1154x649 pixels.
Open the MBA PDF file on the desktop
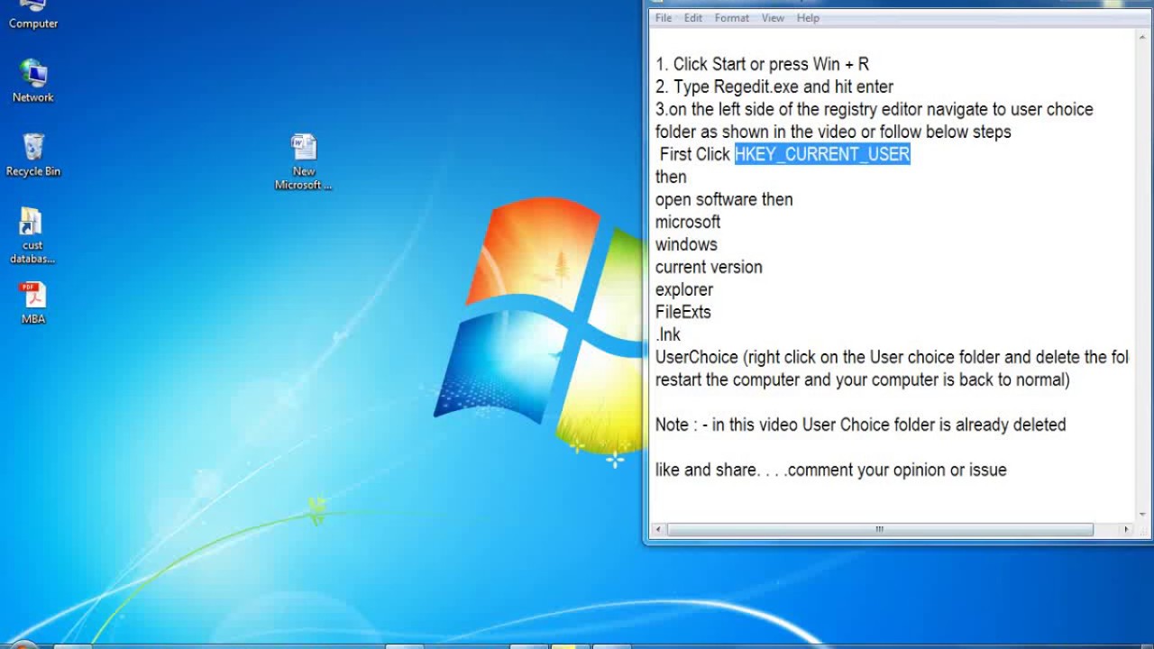[x=32, y=295]
